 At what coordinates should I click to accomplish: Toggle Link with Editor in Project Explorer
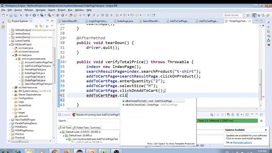coord(41,26)
